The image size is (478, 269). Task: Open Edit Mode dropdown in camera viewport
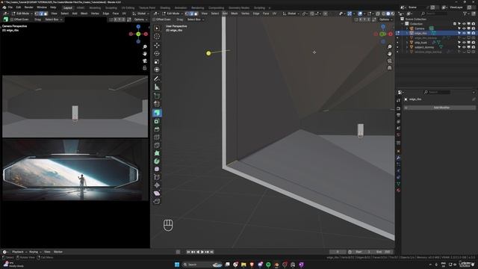point(22,13)
